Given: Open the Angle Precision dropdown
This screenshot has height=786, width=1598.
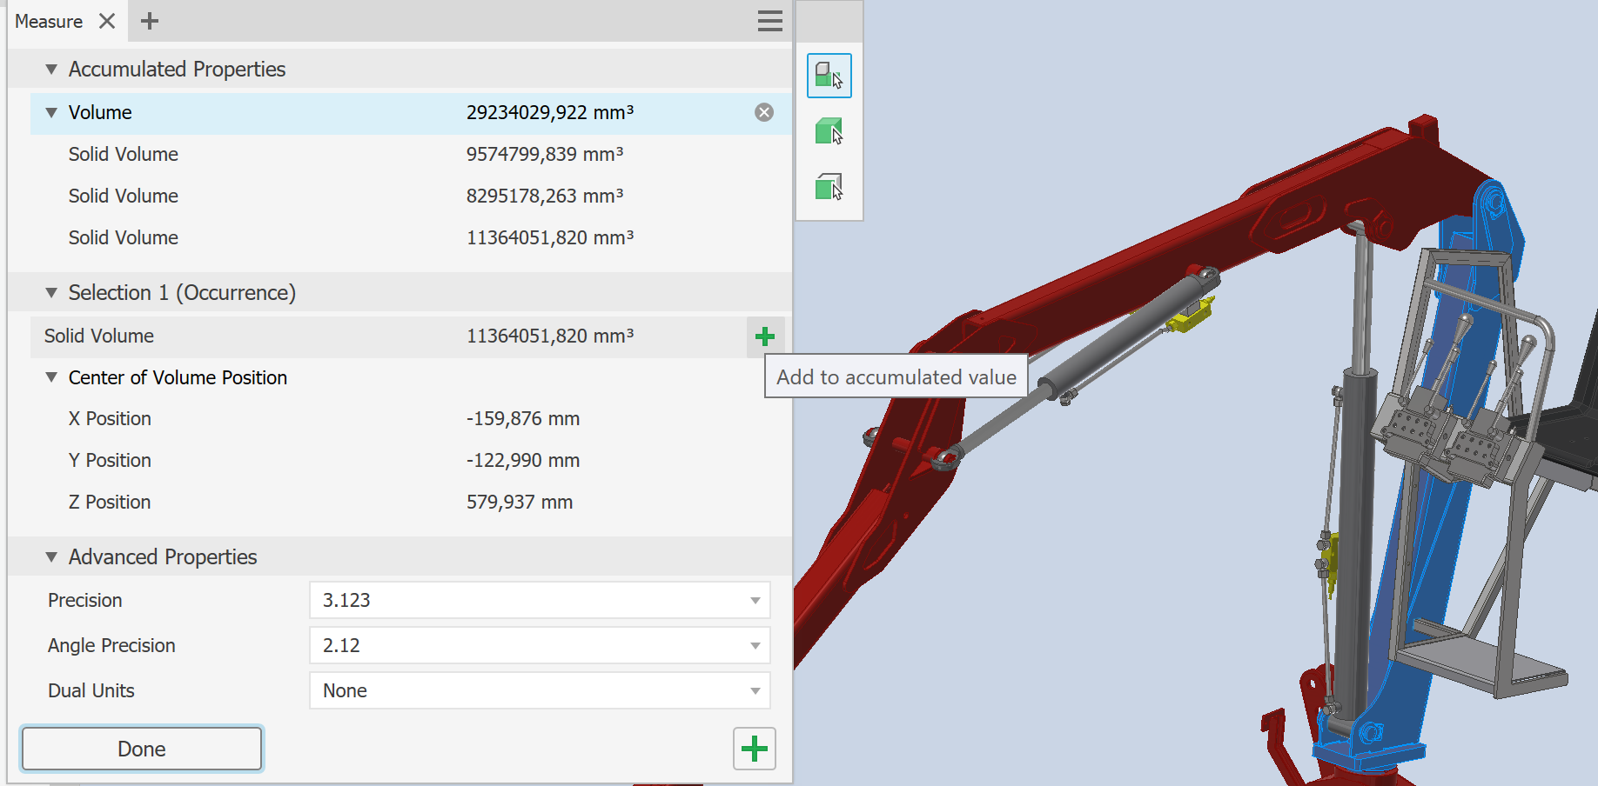Looking at the screenshot, I should (x=754, y=645).
